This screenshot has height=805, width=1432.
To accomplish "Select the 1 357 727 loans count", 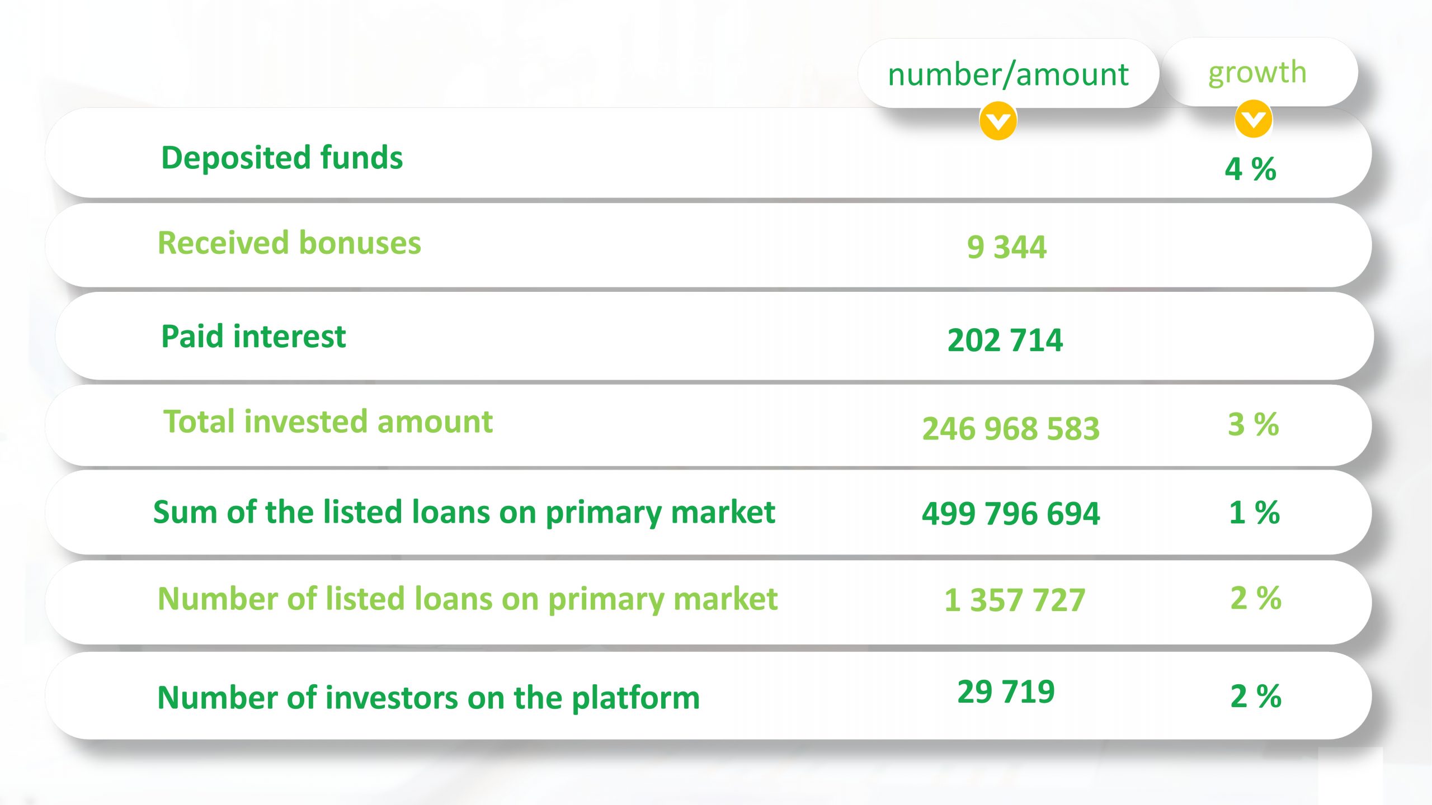I will click(1015, 600).
